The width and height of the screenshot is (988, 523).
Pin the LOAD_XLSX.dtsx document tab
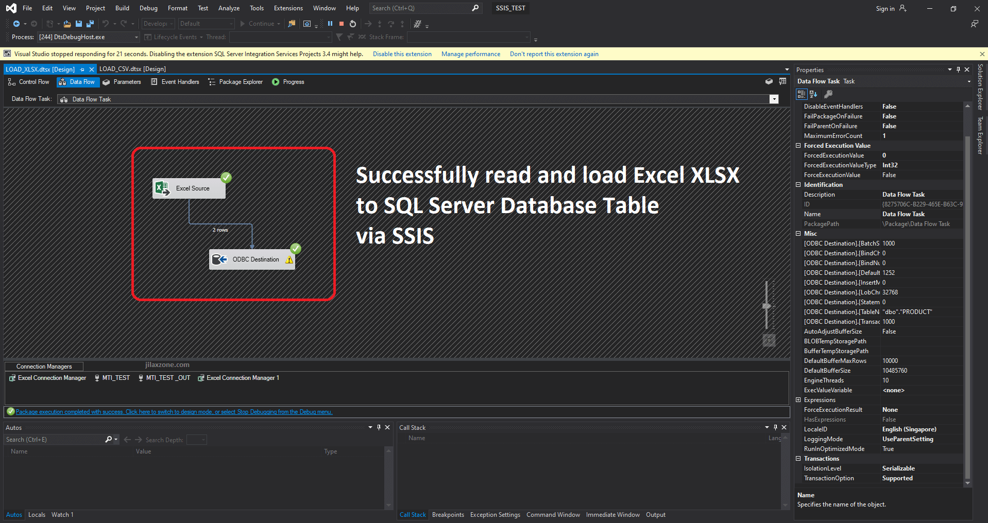tap(82, 69)
